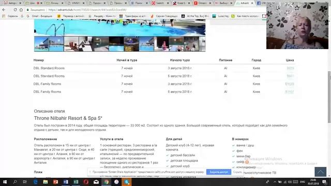Switch to the Киев browser tab
The image size is (331, 186).
pos(181,3)
